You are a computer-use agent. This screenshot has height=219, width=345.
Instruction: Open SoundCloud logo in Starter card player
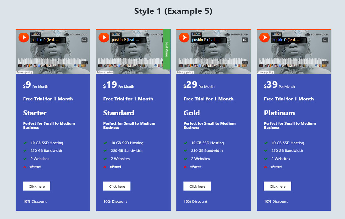[x=76, y=34]
